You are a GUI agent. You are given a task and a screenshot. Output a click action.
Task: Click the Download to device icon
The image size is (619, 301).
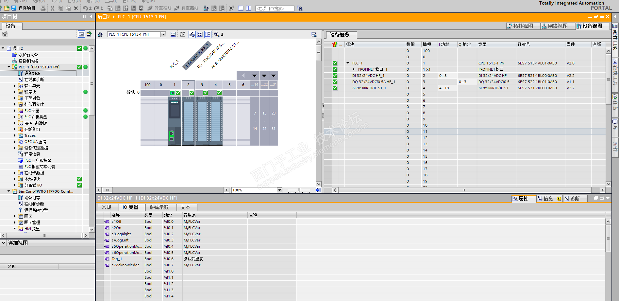[x=118, y=8]
